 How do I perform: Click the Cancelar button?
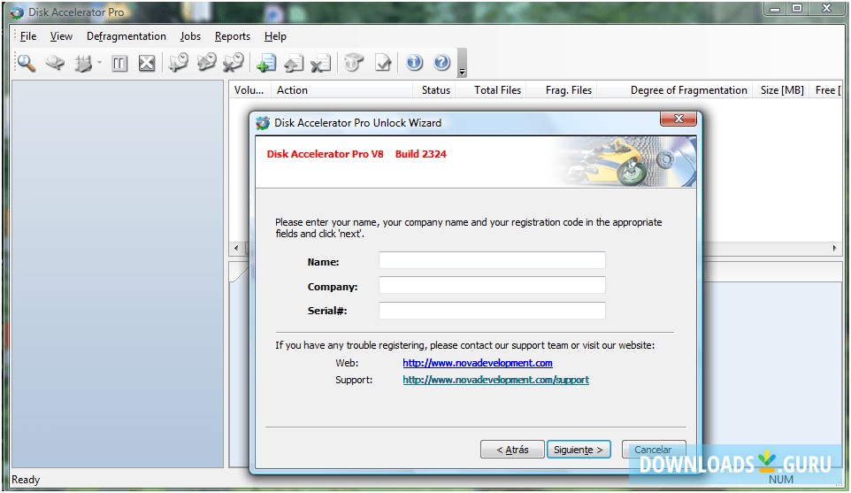tap(654, 450)
